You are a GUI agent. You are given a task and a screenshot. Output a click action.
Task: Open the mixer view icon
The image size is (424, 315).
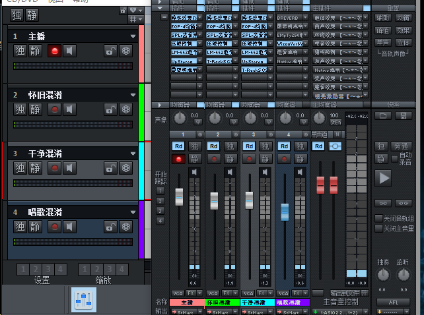(x=84, y=300)
